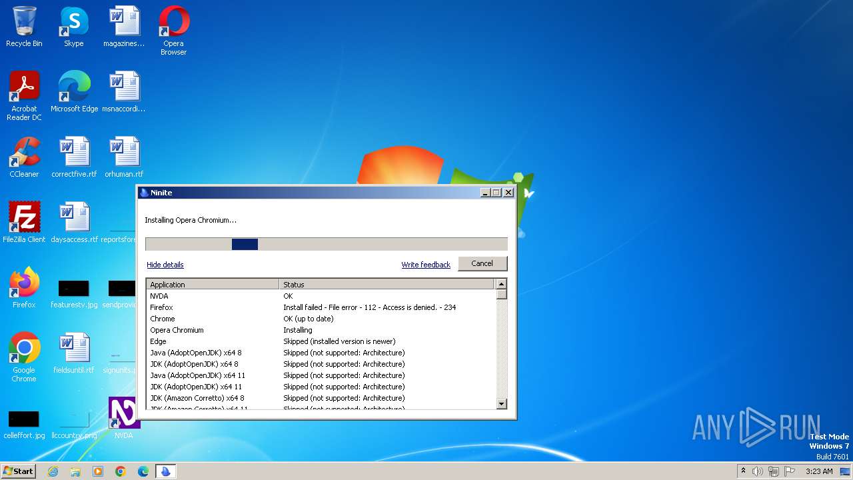Select Java (AdoptOpenJDK) x64 11 row
This screenshot has width=853, height=480.
(321, 375)
